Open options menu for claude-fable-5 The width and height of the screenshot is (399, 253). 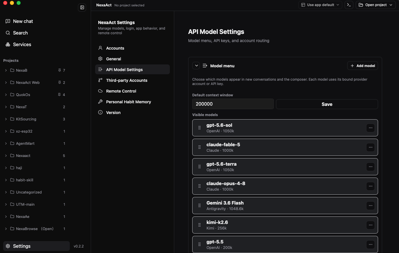(x=370, y=147)
